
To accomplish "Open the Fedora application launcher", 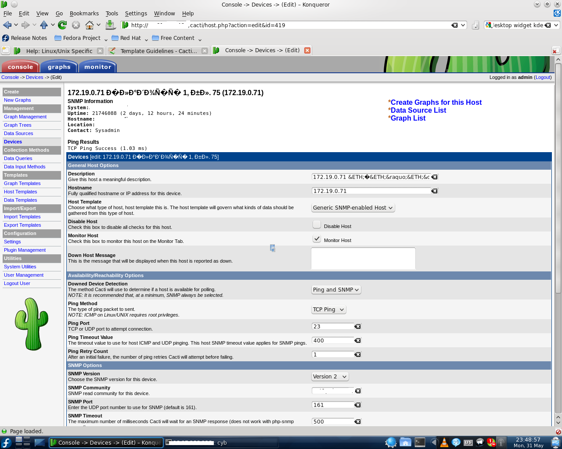I will [x=7, y=442].
